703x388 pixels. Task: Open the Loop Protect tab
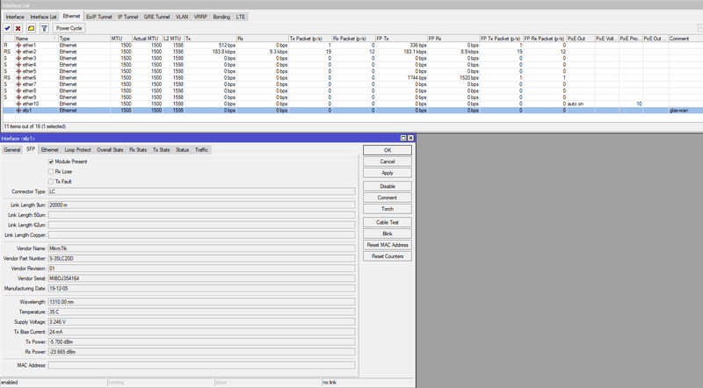(x=77, y=150)
